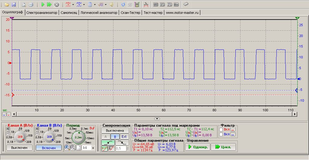Stop acquisition with the gray X toolbar icon

tap(56, 4)
